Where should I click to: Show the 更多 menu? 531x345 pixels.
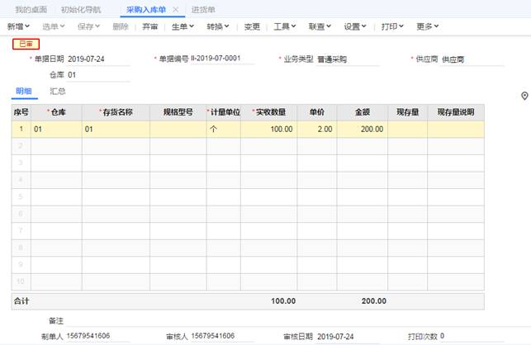point(427,26)
